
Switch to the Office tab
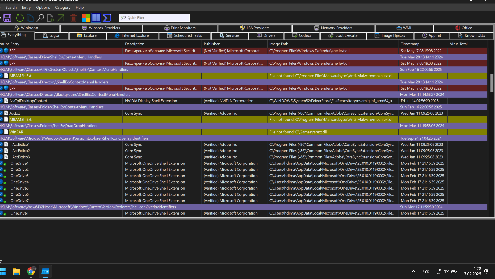coord(463,28)
